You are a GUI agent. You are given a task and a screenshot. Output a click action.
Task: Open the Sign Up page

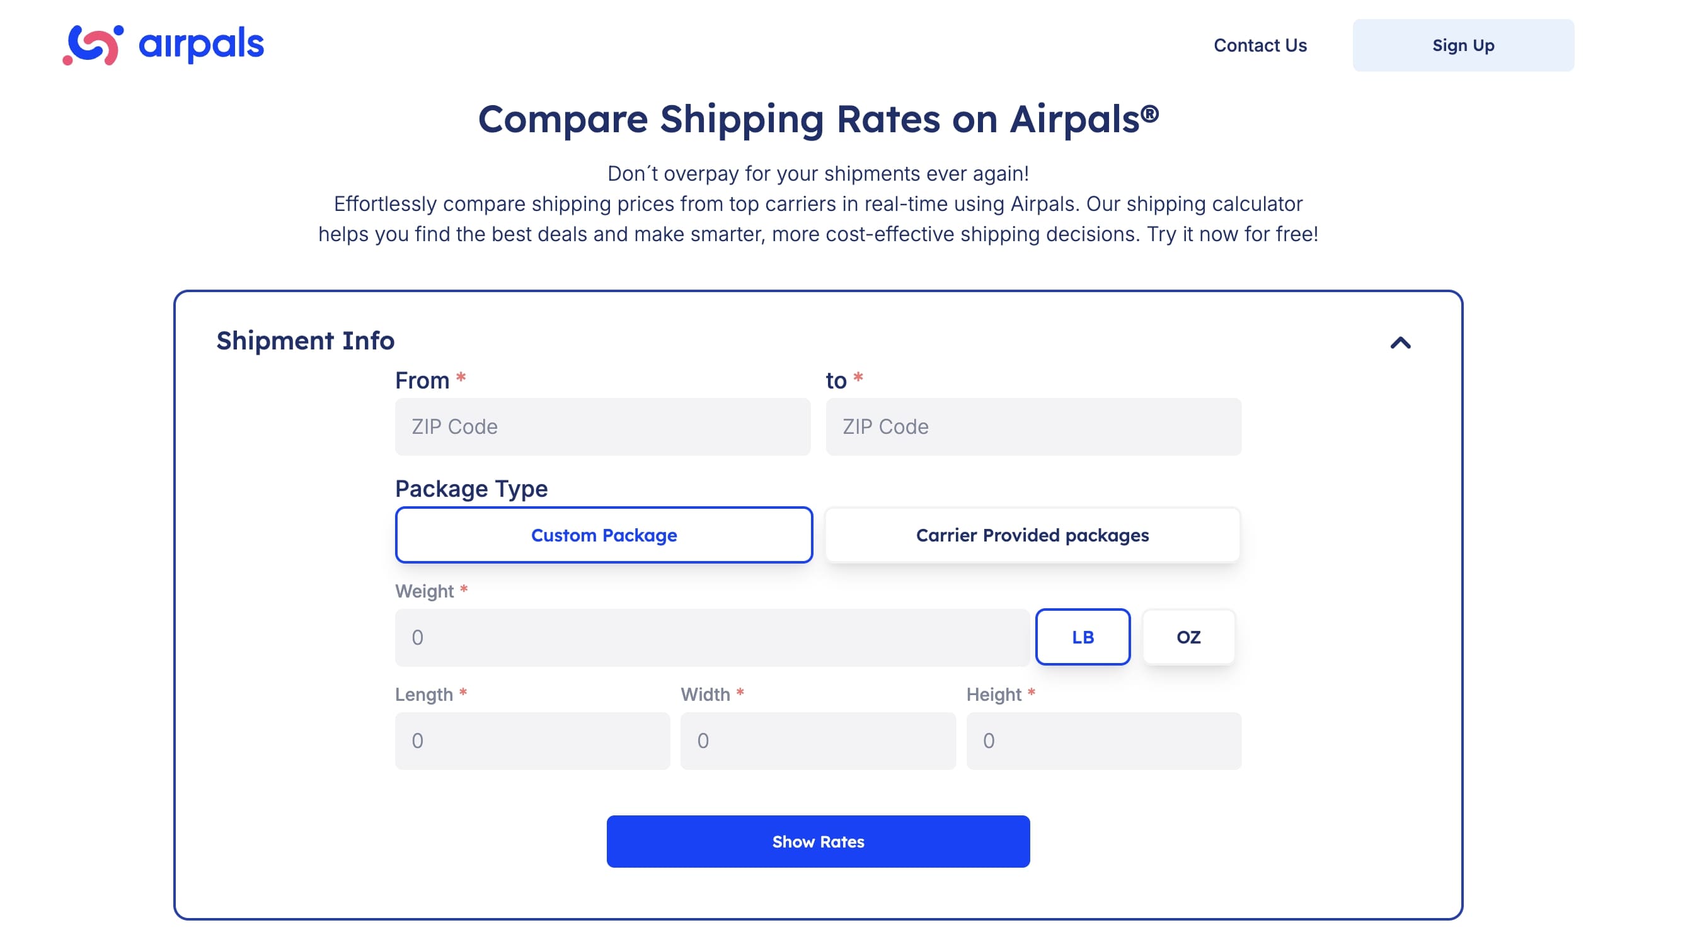[1463, 45]
